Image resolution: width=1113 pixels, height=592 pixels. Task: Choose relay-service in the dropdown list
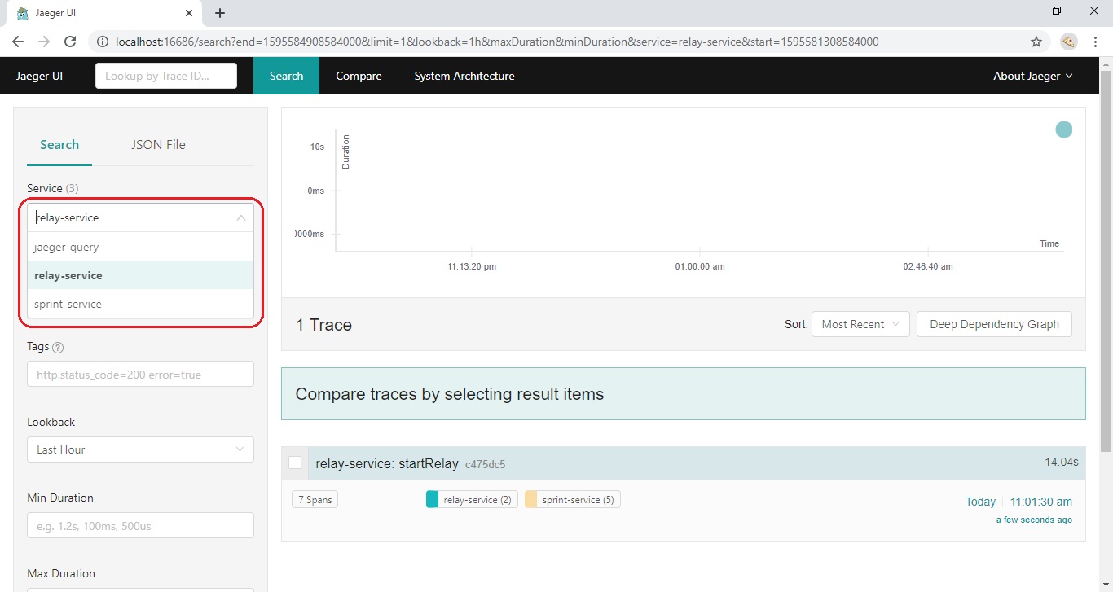point(141,275)
